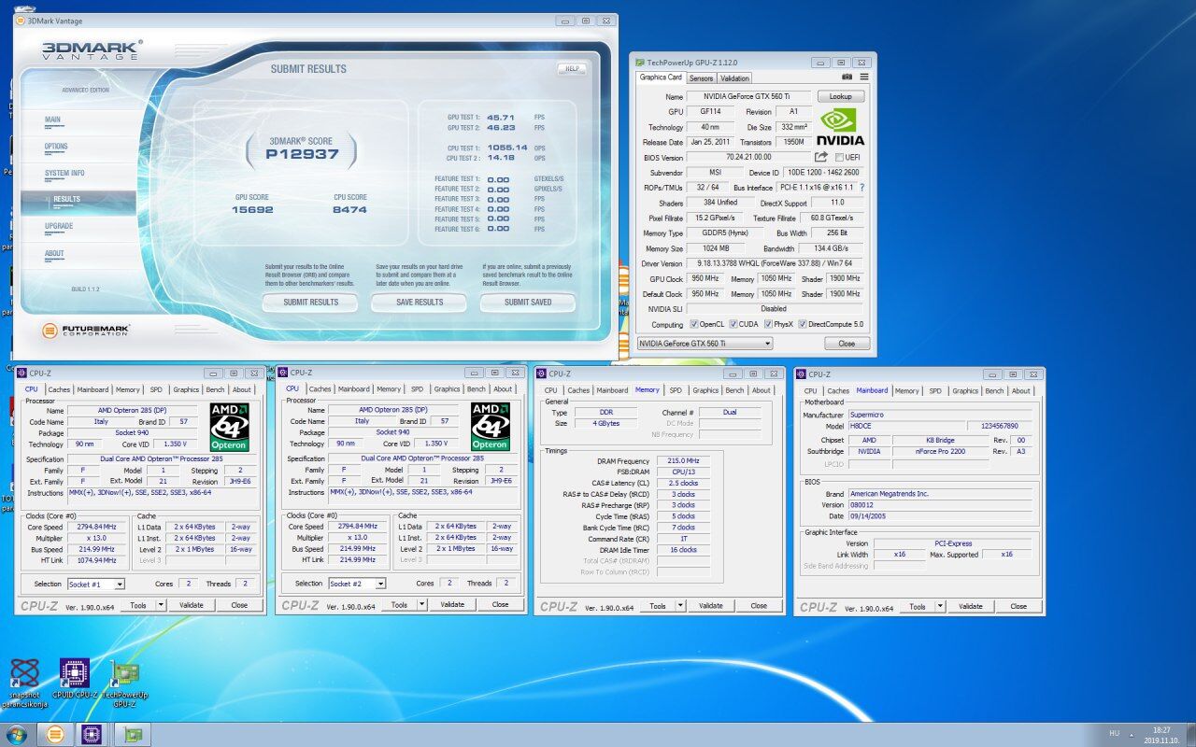Click Validate in the Mainboard CPU-Z window
The height and width of the screenshot is (747, 1196).
(971, 606)
